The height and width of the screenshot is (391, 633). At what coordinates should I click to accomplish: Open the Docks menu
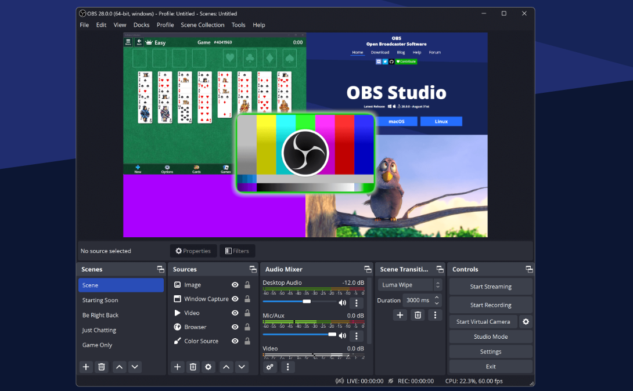pyautogui.click(x=141, y=25)
